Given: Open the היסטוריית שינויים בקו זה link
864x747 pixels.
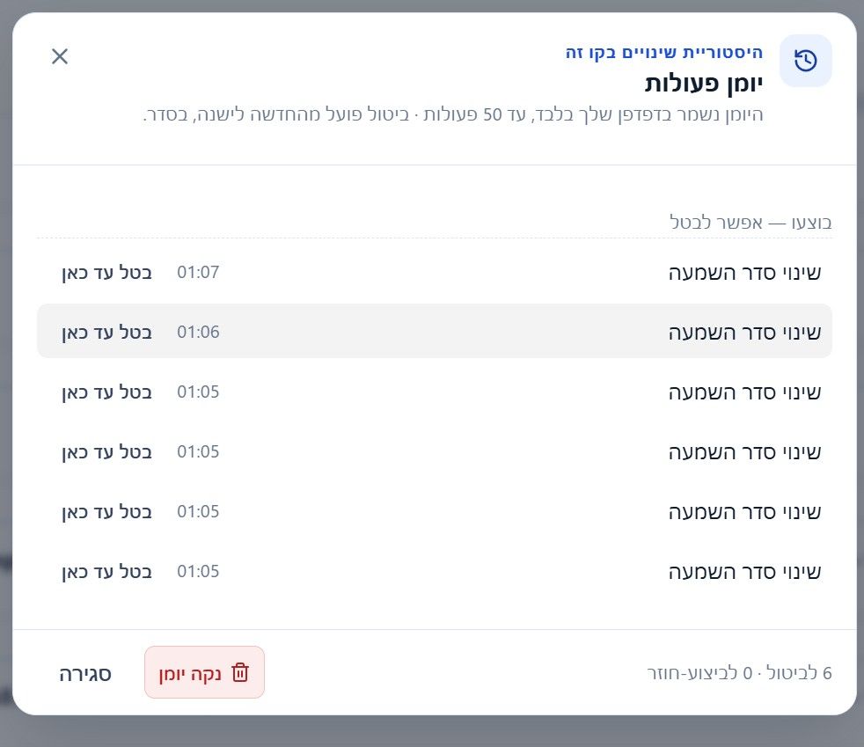Looking at the screenshot, I should click(664, 52).
